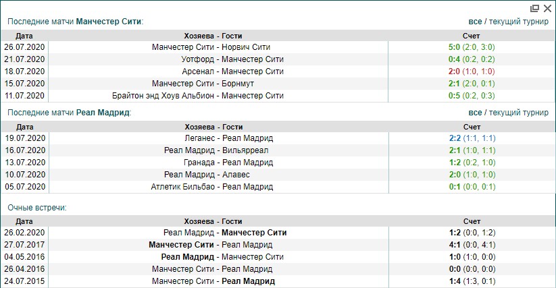Click 'все' link for Манчестер Сити matches
Screen dimensions: 556x288
[x=476, y=21]
